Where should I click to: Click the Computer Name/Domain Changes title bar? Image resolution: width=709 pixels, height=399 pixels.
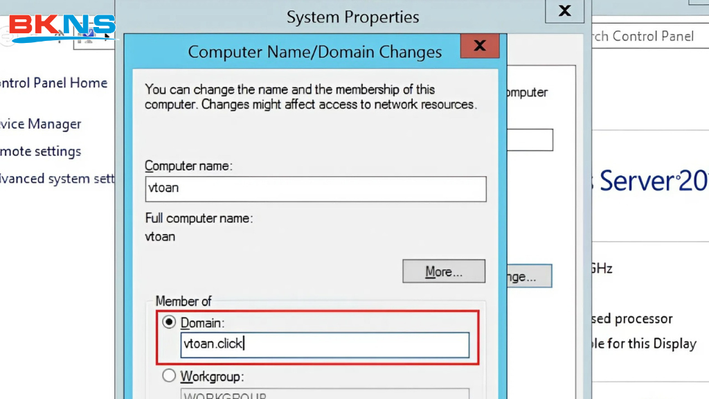(314, 52)
